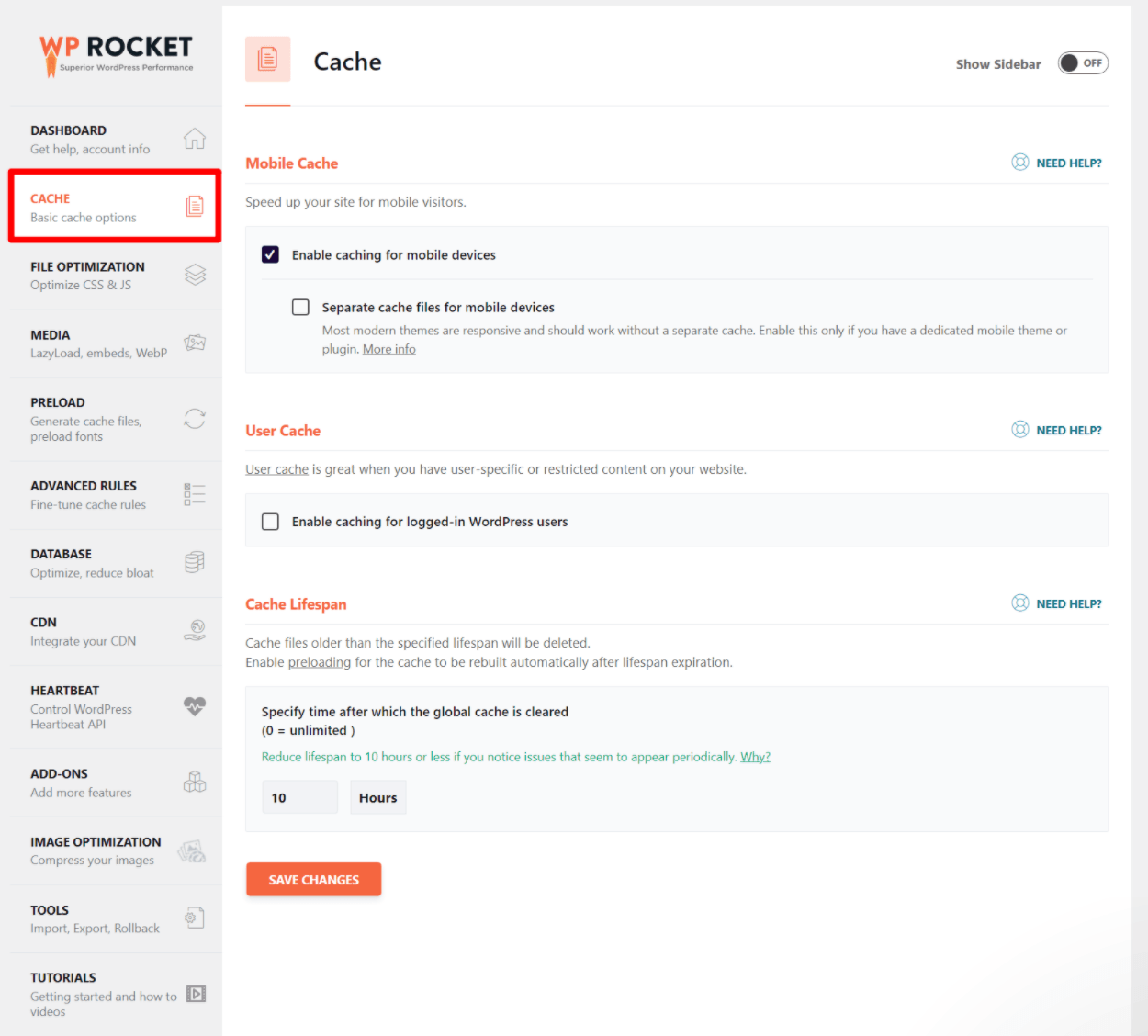Go to Media settings

116,343
